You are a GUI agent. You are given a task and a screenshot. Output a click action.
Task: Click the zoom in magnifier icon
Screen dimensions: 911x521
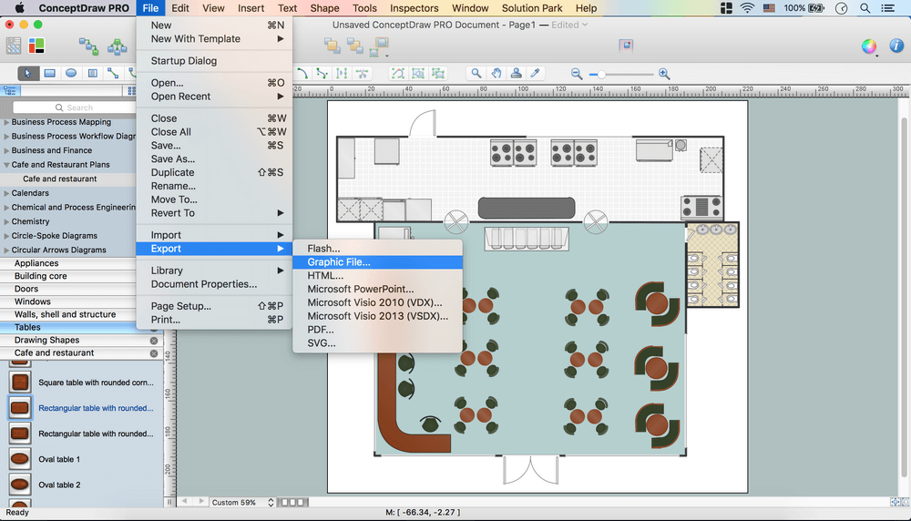pos(664,74)
